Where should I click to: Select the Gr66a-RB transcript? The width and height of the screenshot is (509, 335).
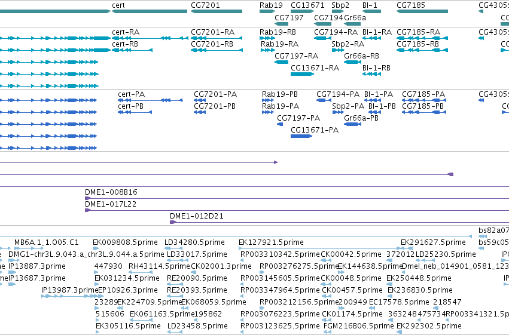click(x=352, y=62)
